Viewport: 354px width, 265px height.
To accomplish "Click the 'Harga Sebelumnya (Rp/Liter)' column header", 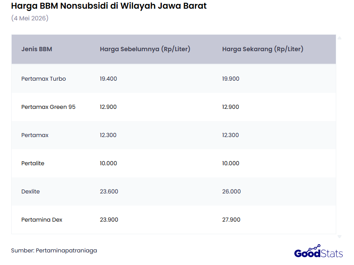I will click(145, 49).
